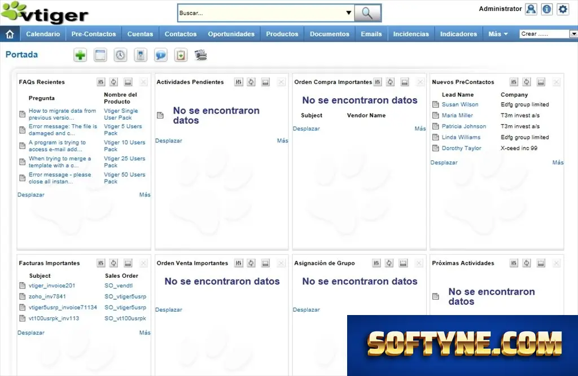Open FAQ 'How to migrate data from previous versio...'
The width and height of the screenshot is (578, 376).
(x=62, y=114)
